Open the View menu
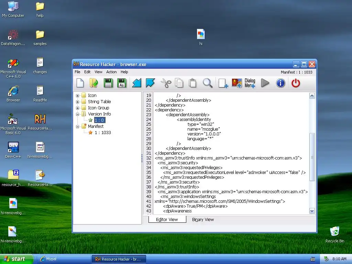352x264 pixels. click(98, 72)
